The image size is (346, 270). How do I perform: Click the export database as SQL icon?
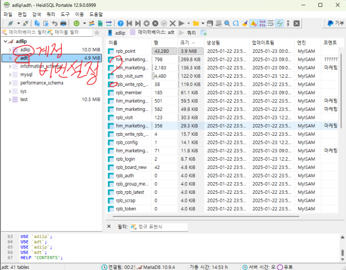pyautogui.click(x=100, y=23)
